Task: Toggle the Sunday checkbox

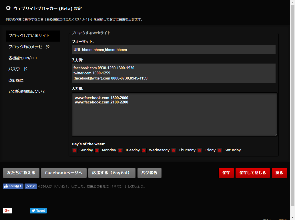Action: coord(75,150)
